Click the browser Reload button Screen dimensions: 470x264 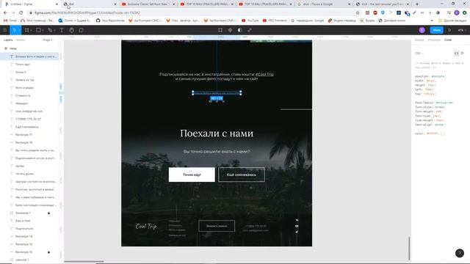[x=21, y=13]
